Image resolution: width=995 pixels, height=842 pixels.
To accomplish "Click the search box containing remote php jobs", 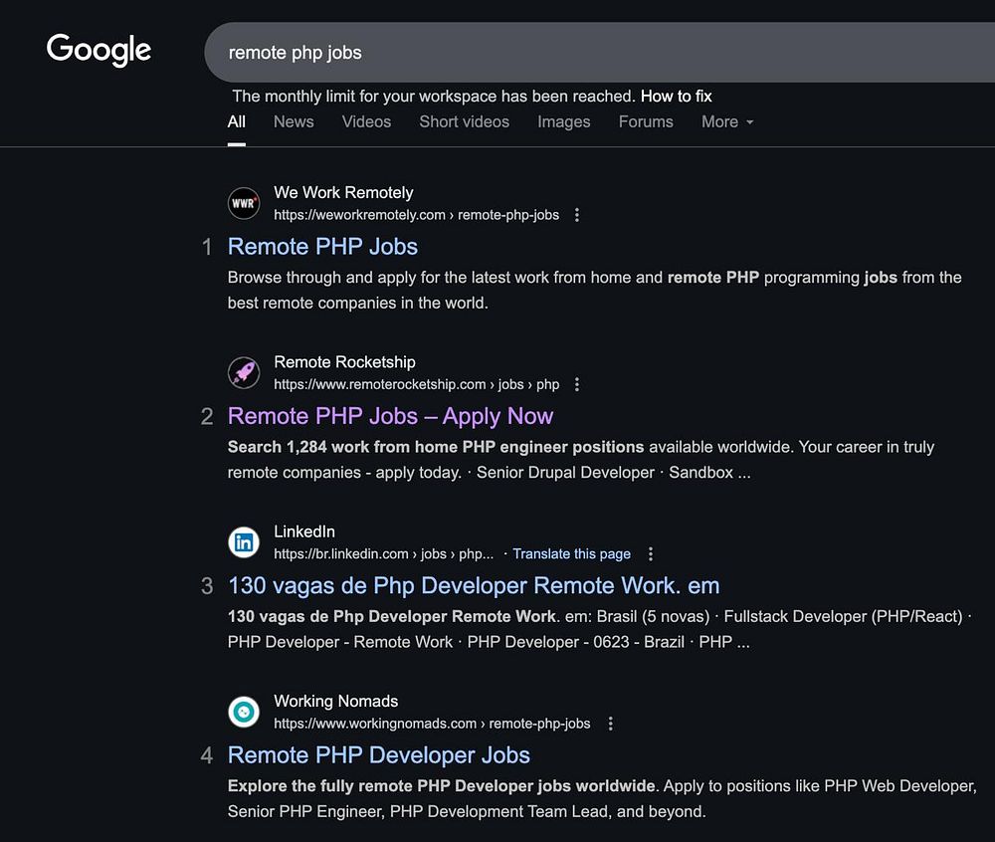I will coord(597,52).
